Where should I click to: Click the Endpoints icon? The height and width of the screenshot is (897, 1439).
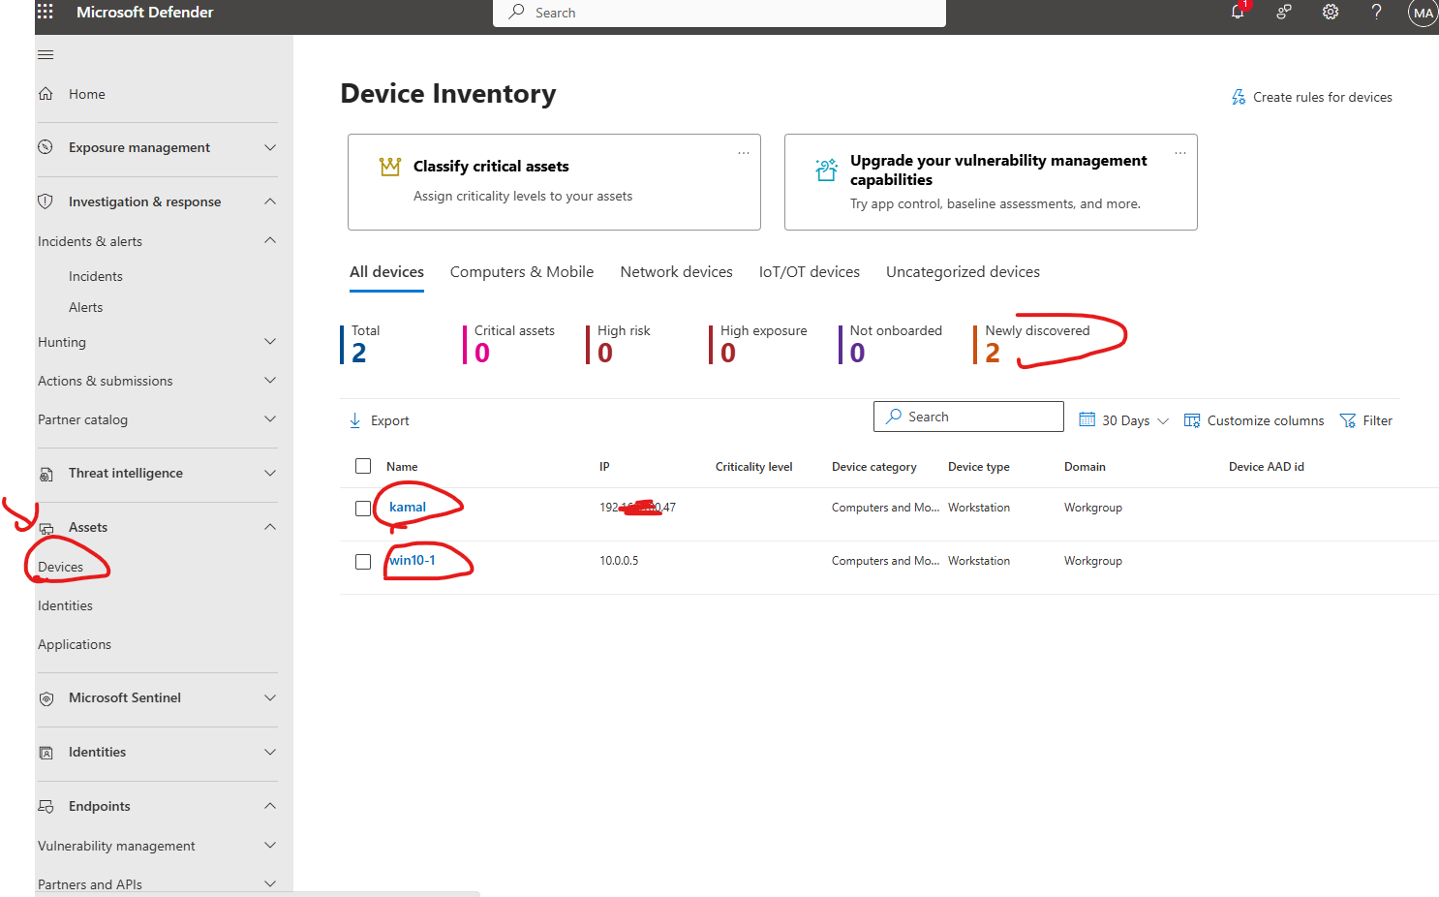[46, 807]
